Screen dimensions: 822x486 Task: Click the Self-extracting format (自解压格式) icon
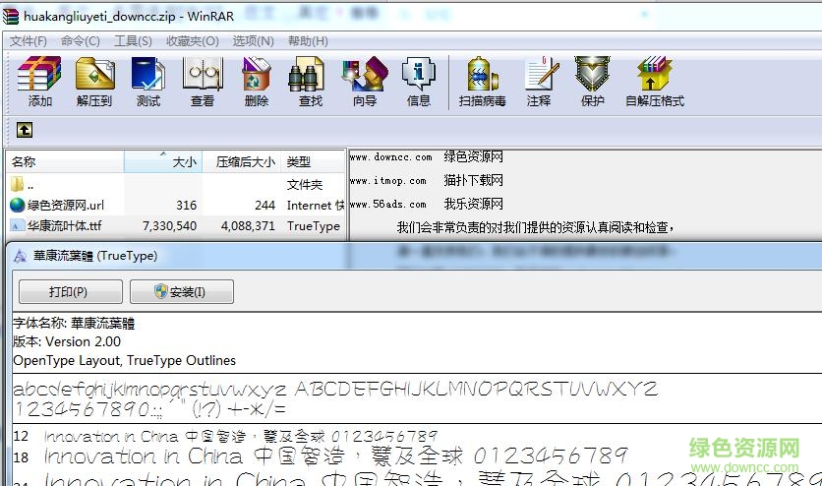pyautogui.click(x=655, y=82)
